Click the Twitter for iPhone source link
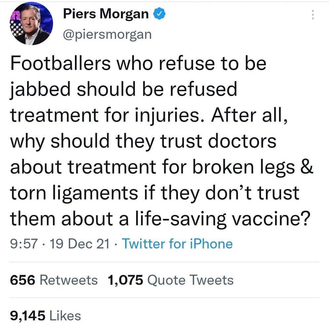Screen dimensions: 329x333 coord(177,244)
